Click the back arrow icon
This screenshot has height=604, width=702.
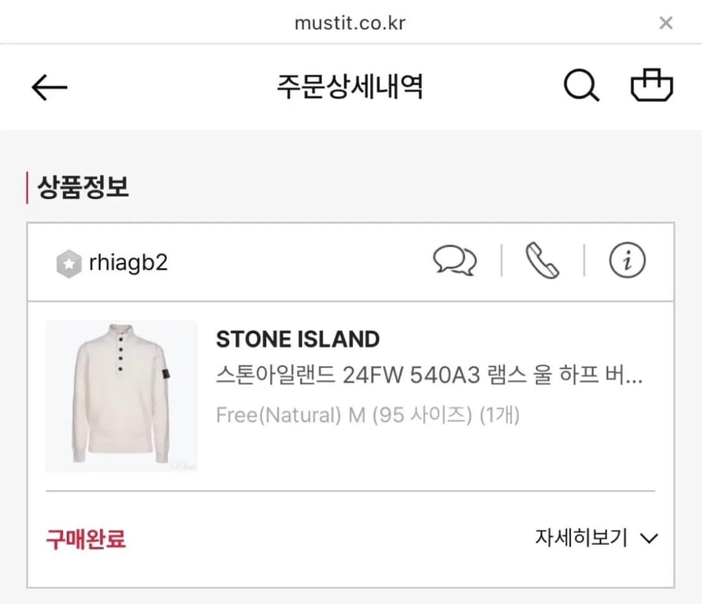coord(49,87)
